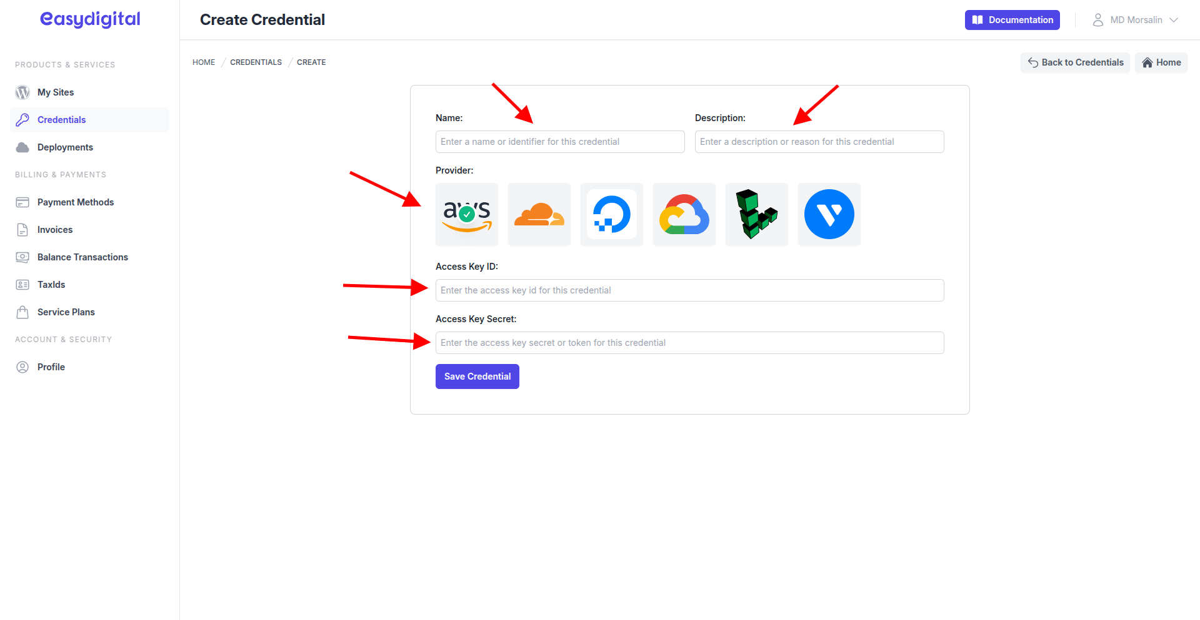The image size is (1200, 620).
Task: Expand the MD Morsalin account menu
Action: pyautogui.click(x=1136, y=19)
